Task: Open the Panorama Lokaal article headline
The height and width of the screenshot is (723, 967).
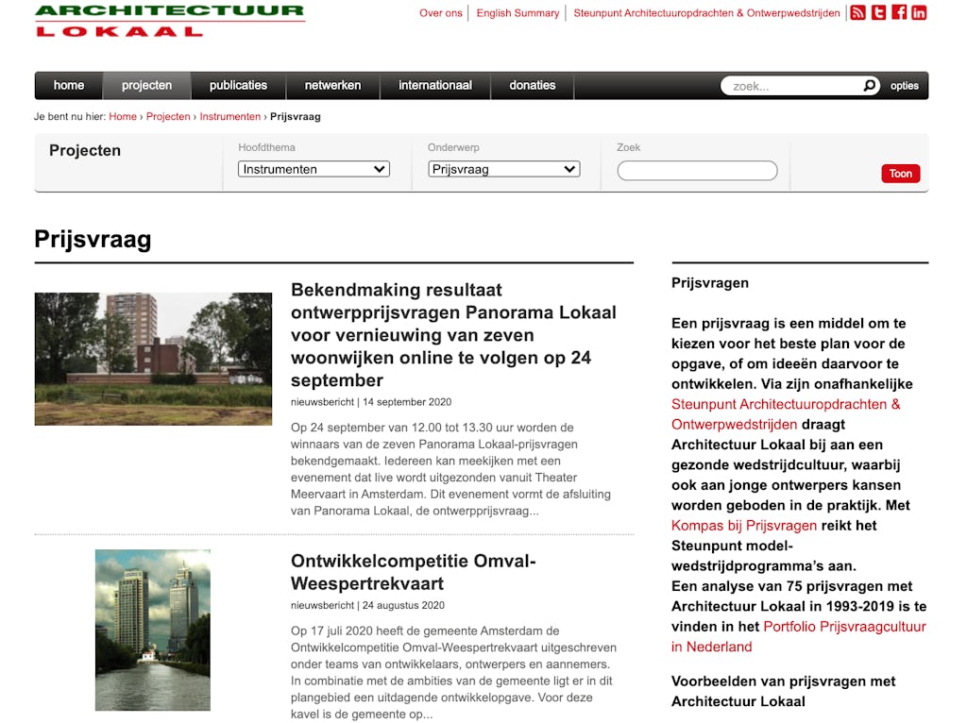Action: pos(453,335)
